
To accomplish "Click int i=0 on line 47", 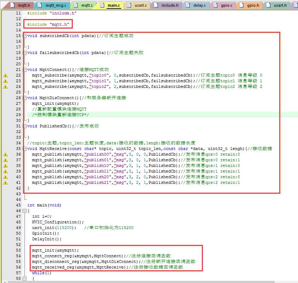I will click(x=42, y=216).
